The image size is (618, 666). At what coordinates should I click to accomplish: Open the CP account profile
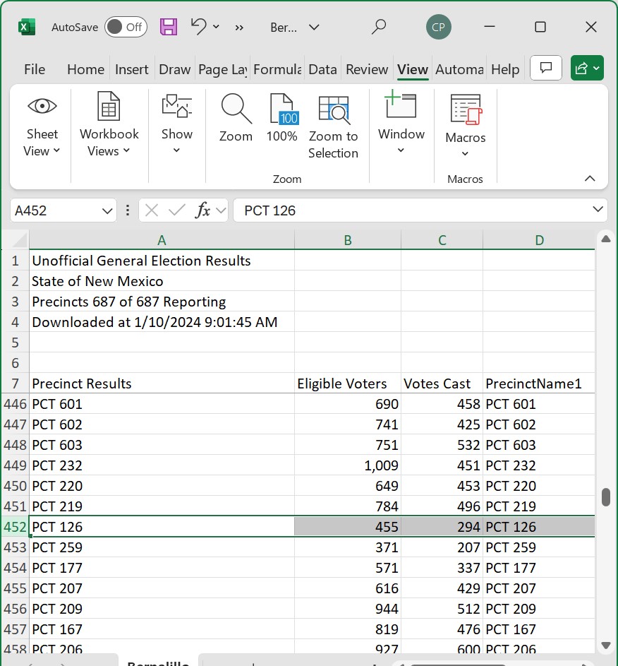pyautogui.click(x=439, y=27)
